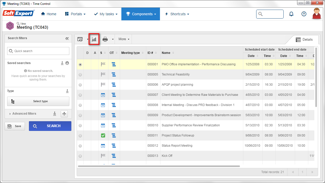Clear the Type filter broom icon
The width and height of the screenshot is (325, 183).
67,91
